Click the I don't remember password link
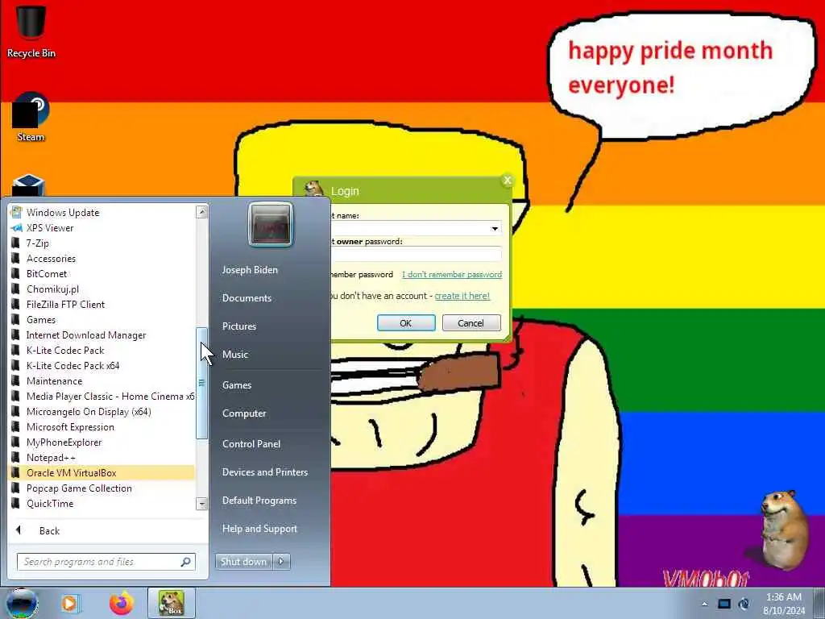This screenshot has width=825, height=619. click(x=452, y=274)
